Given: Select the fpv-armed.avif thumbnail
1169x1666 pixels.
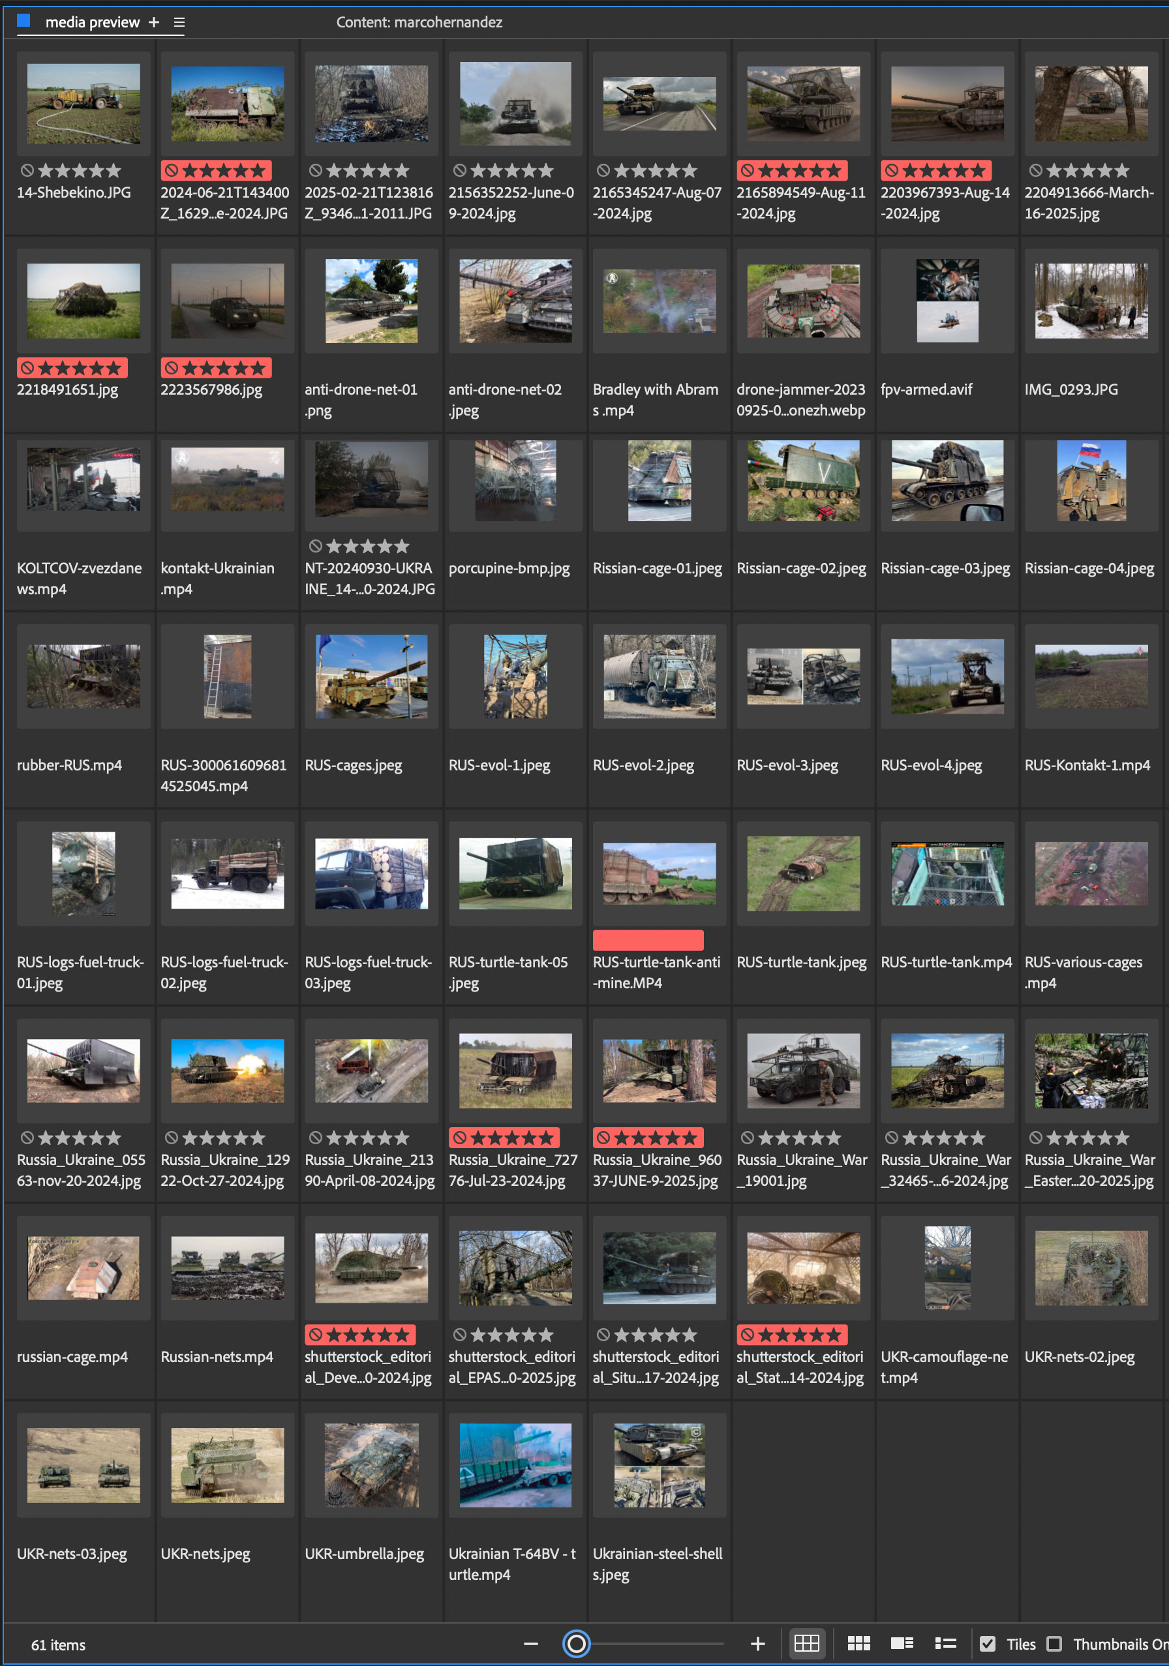Looking at the screenshot, I should click(947, 301).
